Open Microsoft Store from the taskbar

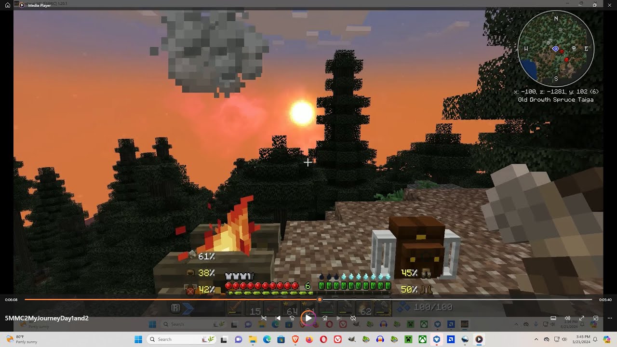click(281, 339)
